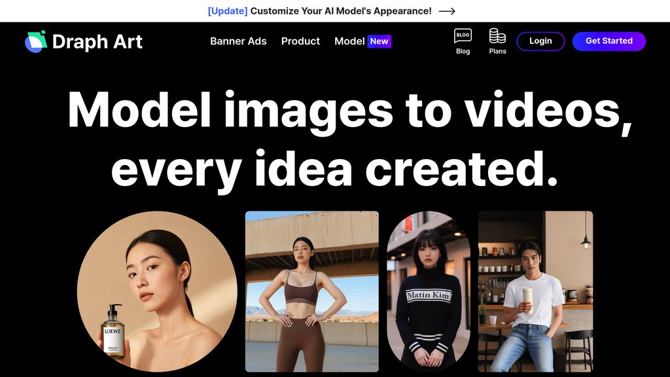The height and width of the screenshot is (377, 670).
Task: Click 'Customize Your AI Model's Appearance!' text
Action: pyautogui.click(x=341, y=11)
